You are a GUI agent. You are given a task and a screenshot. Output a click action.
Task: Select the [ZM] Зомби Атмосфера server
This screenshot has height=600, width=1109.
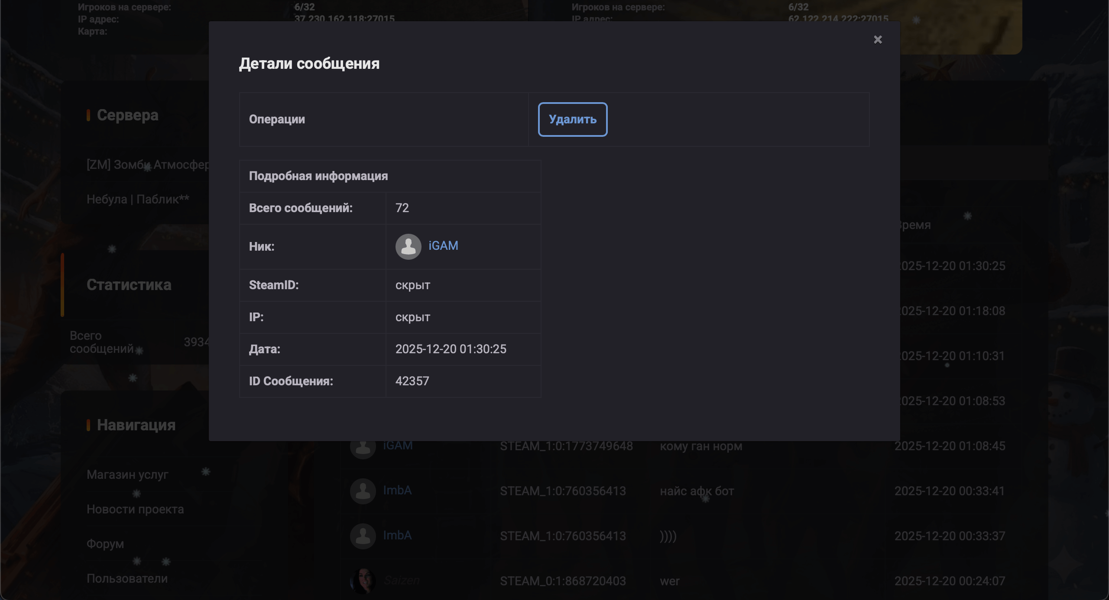[147, 165]
